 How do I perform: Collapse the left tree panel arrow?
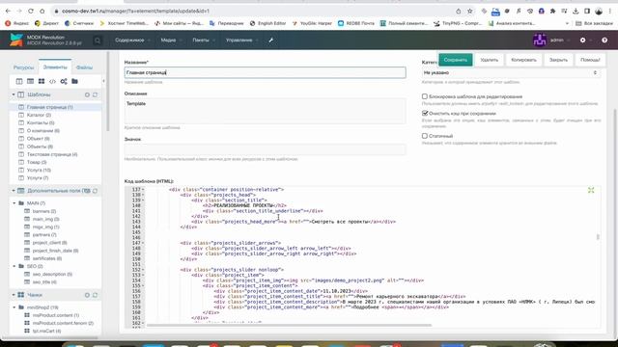pyautogui.click(x=103, y=81)
